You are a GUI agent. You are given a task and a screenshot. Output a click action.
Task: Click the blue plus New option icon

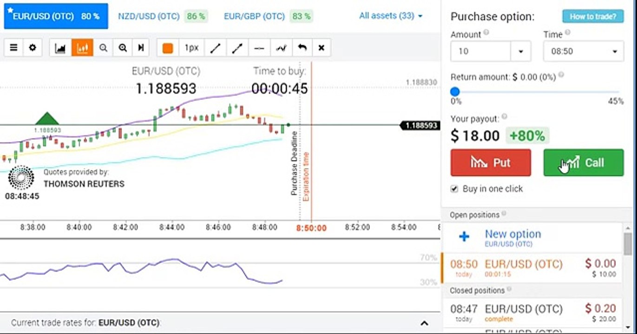pos(464,237)
